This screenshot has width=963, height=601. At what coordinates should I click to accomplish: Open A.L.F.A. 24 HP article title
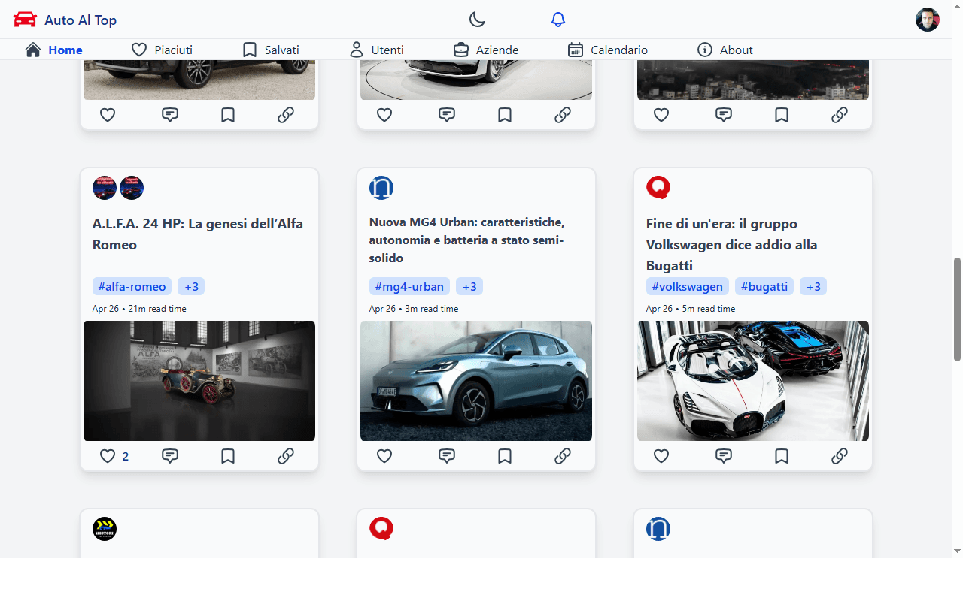click(x=198, y=234)
